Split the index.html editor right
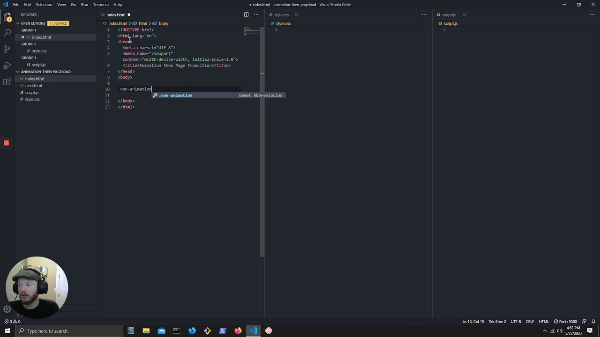Image resolution: width=600 pixels, height=337 pixels. (246, 15)
